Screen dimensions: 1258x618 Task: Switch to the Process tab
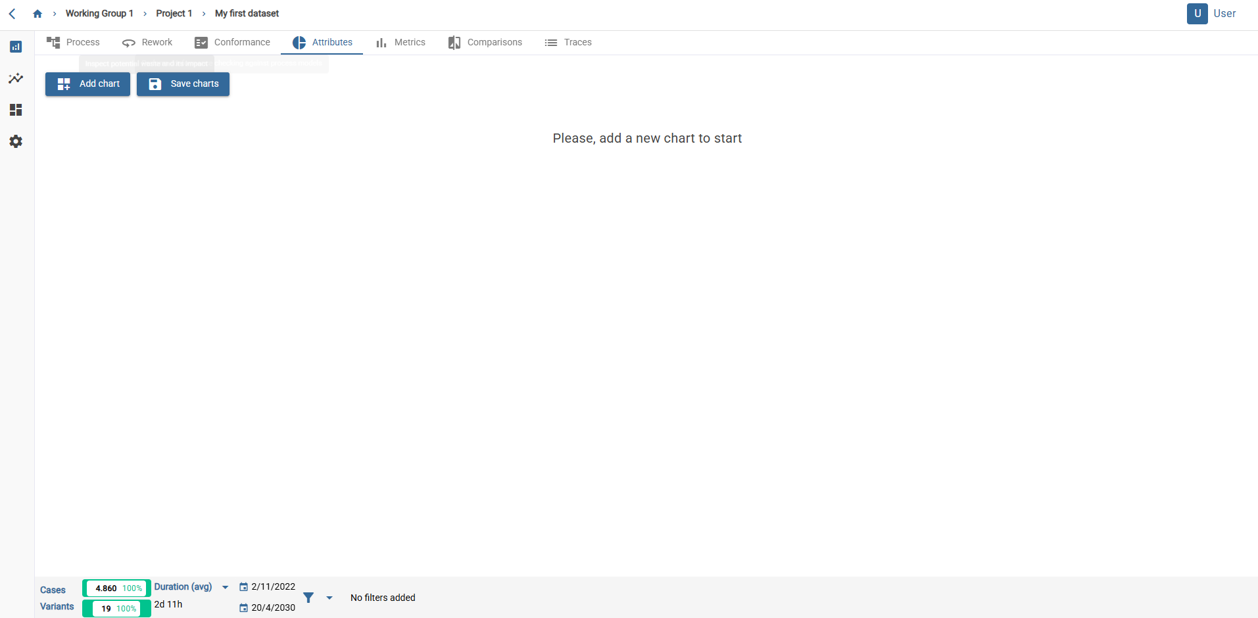pyautogui.click(x=73, y=43)
